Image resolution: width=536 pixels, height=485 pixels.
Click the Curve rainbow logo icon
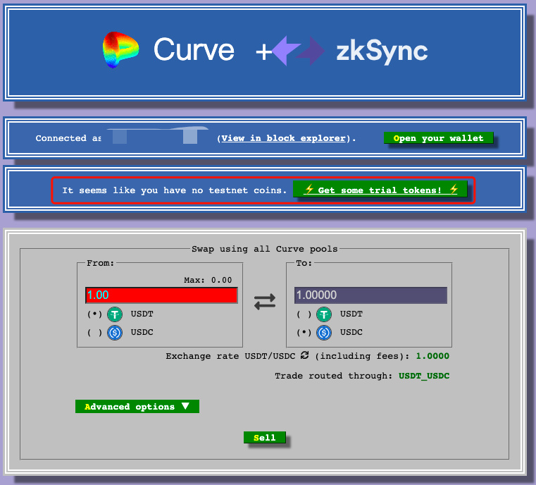point(121,50)
